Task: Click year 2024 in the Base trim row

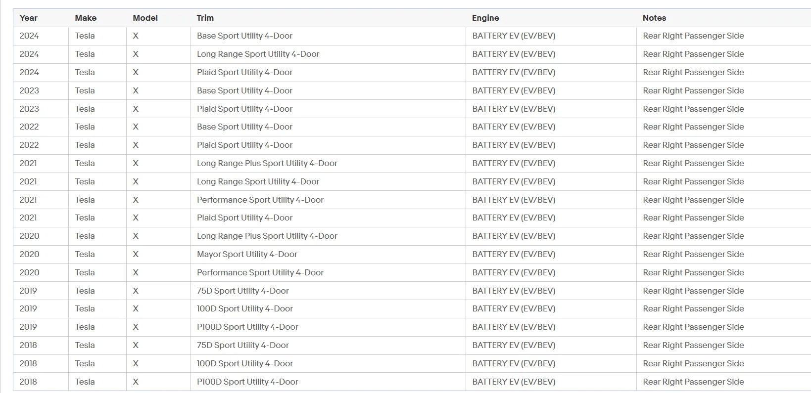Action: pos(29,36)
